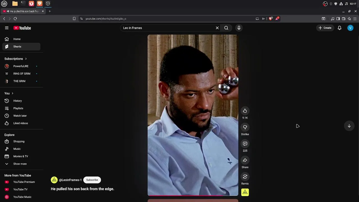Go to YouTube home via logo
Image resolution: width=359 pixels, height=202 pixels.
click(x=22, y=28)
